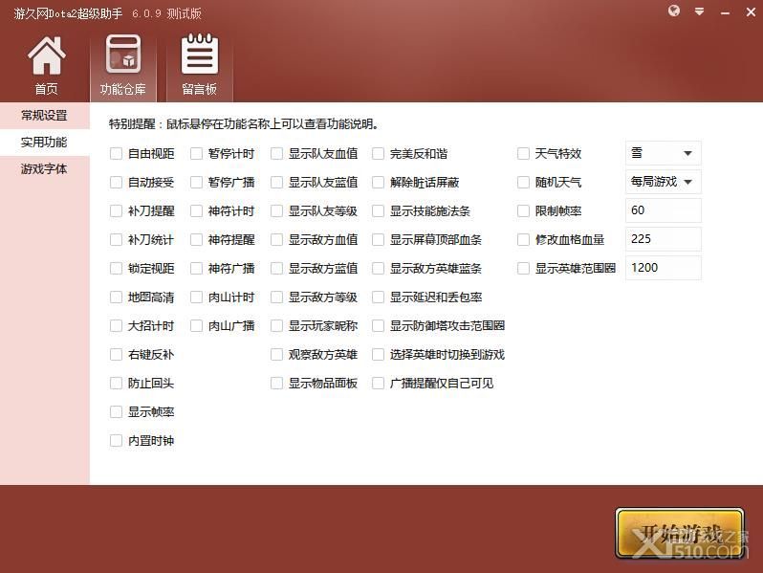Screen dimensions: 763x573
Task: Select the 游戏字体 sidebar tab
Action: pyautogui.click(x=44, y=169)
